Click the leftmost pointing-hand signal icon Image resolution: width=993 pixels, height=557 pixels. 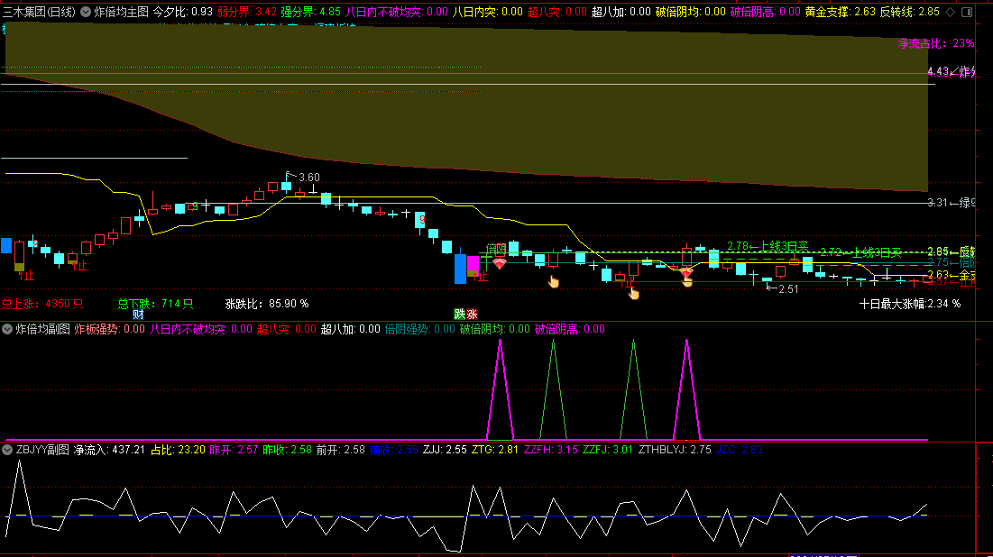point(554,282)
